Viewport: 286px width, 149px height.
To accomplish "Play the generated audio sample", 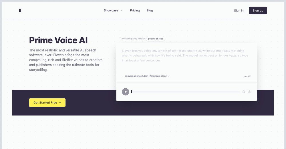I will 126,92.
